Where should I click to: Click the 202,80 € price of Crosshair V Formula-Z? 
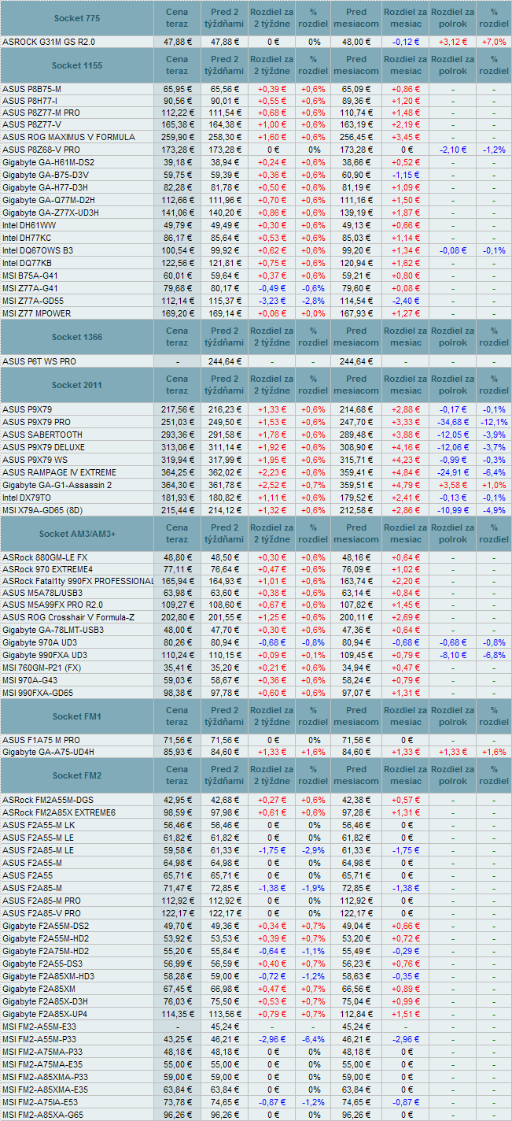pyautogui.click(x=177, y=617)
